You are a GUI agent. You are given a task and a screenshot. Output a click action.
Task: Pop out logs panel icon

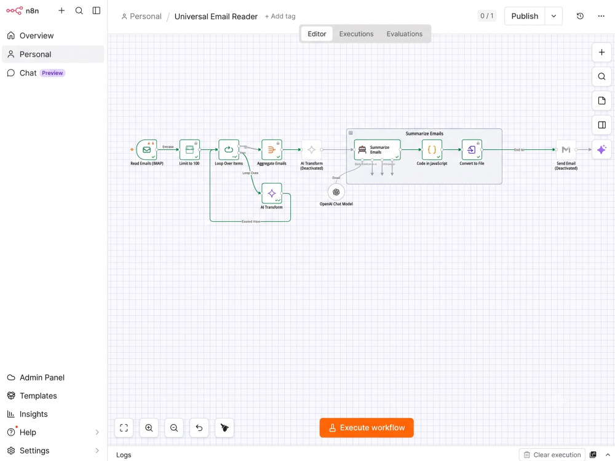(593, 455)
